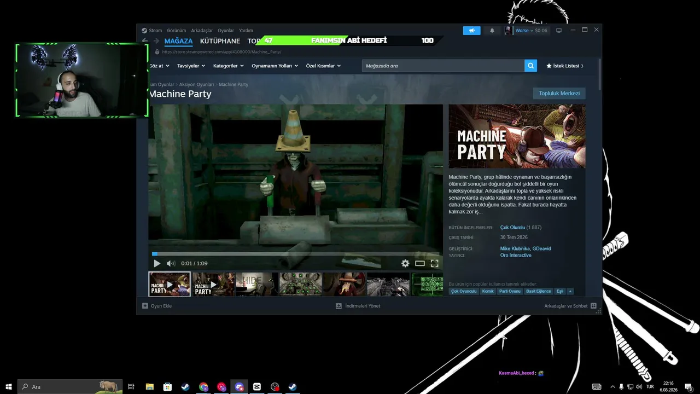
Task: Open Microsoft Store from the taskbar
Action: (x=167, y=387)
